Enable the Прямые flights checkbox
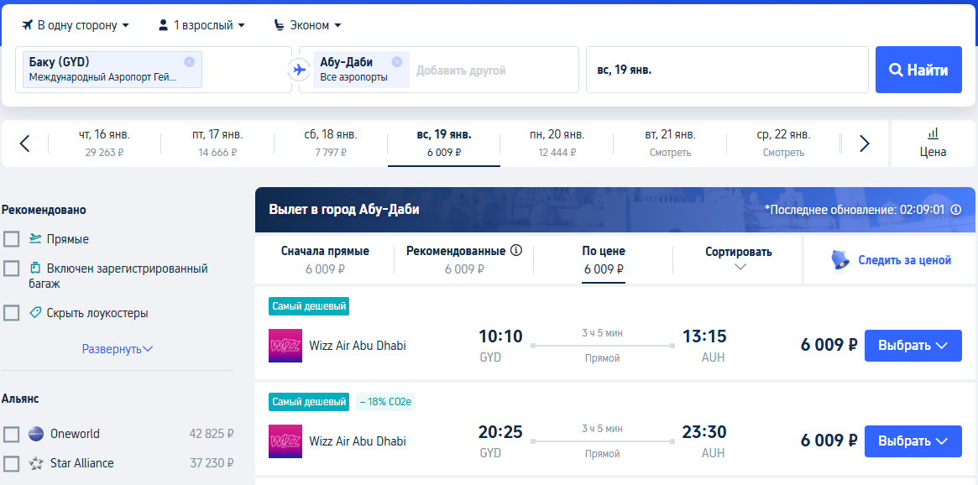Image resolution: width=978 pixels, height=485 pixels. [11, 239]
